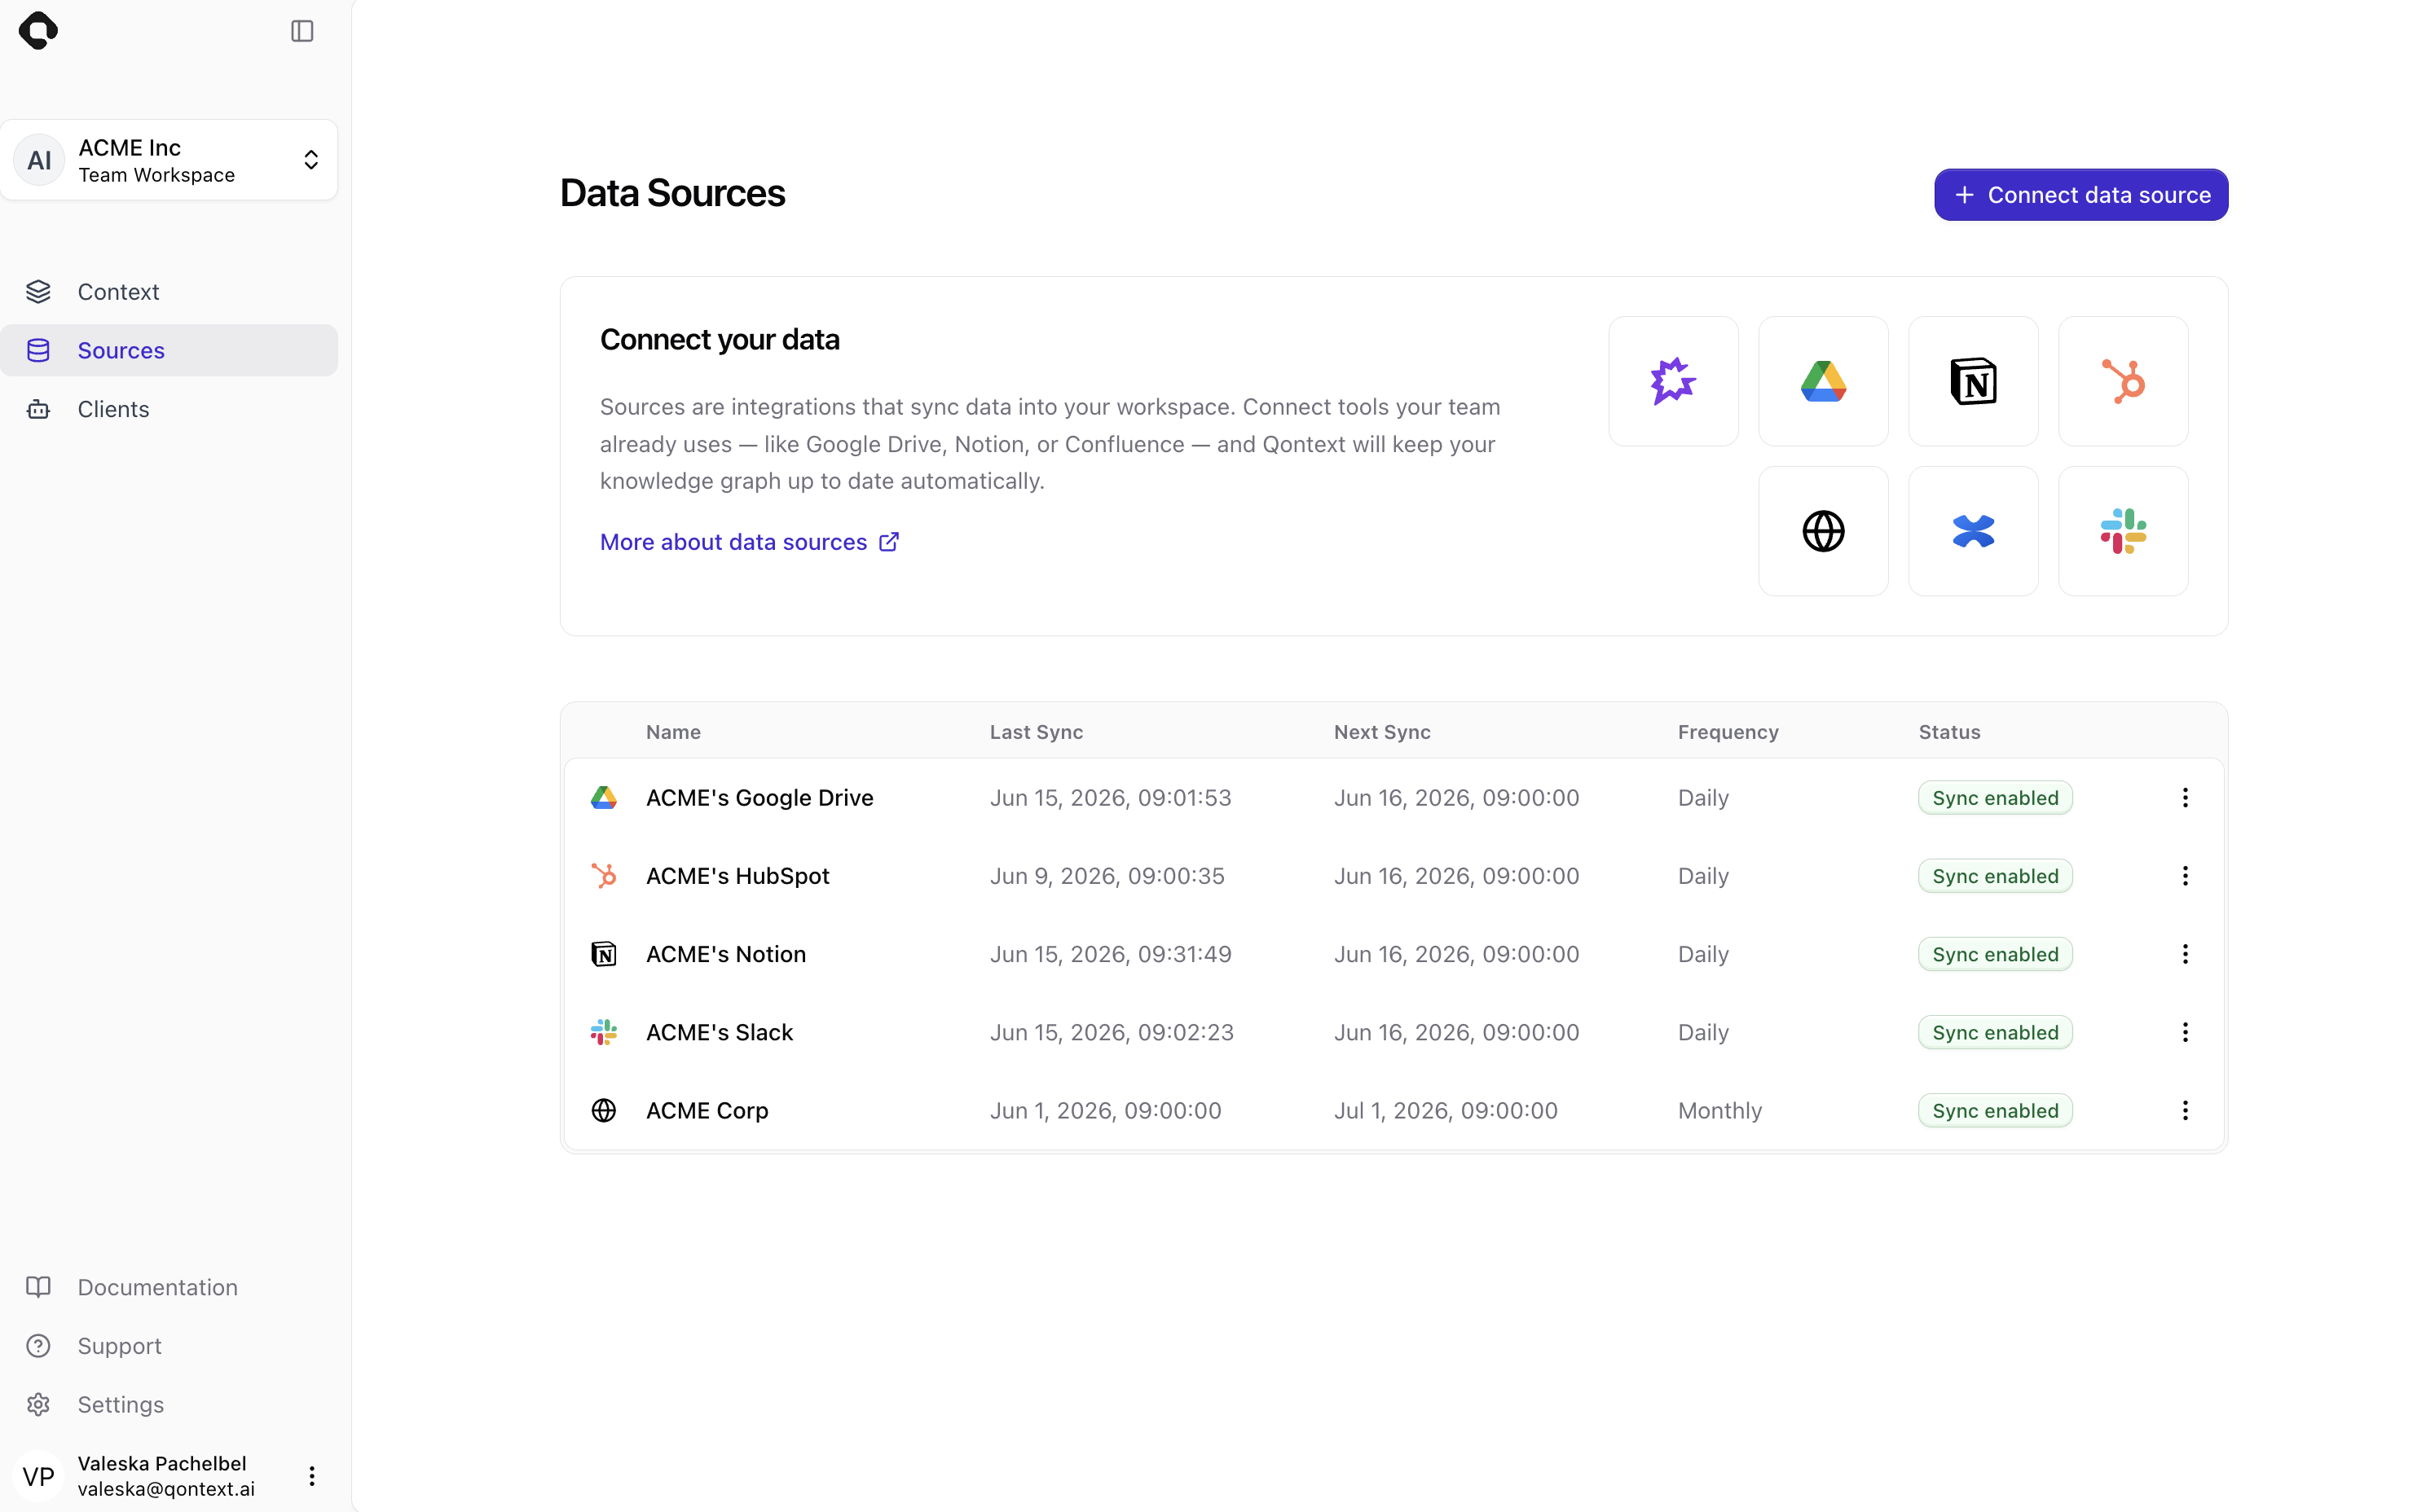Viewport: 2426px width, 1512px height.
Task: Click the Documentation book icon
Action: (38, 1287)
